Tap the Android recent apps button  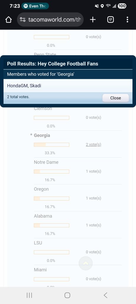click(29, 295)
